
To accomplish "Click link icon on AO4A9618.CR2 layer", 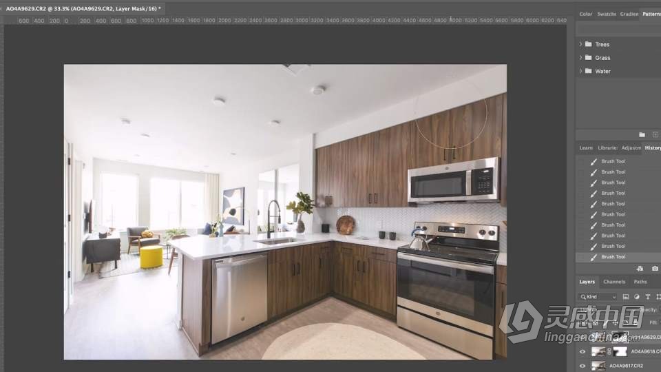I will pyautogui.click(x=609, y=351).
